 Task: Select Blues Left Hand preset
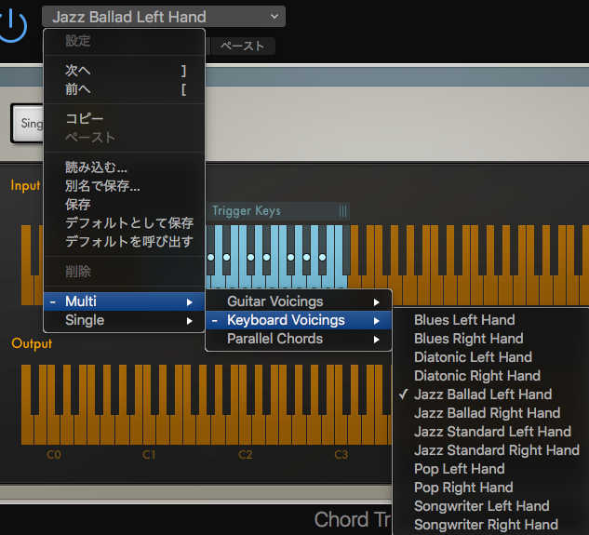pyautogui.click(x=464, y=320)
